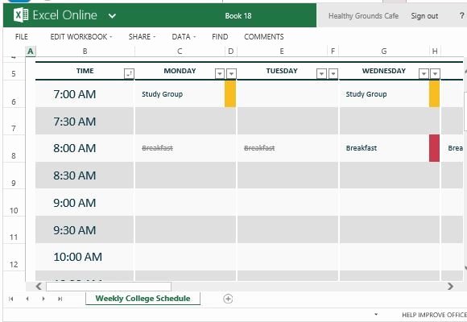Click the TIME column header cell
467x322 pixels.
click(x=85, y=71)
